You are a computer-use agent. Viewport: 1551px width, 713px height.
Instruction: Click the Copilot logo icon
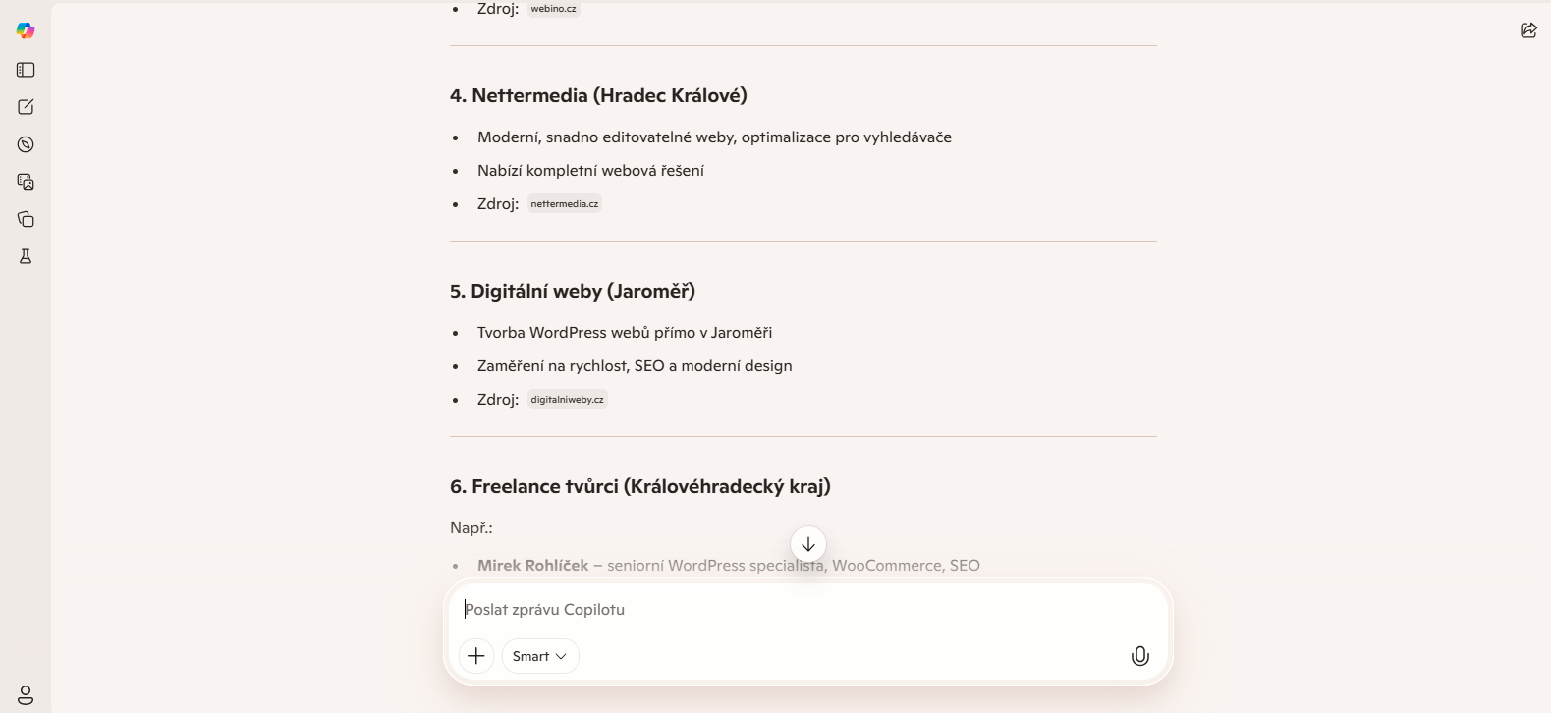tap(26, 30)
